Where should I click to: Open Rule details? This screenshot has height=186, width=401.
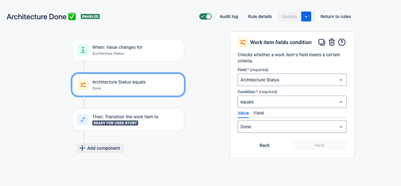pyautogui.click(x=260, y=16)
